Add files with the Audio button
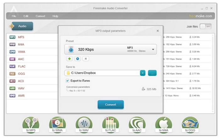Screen dimensions: 220x138 click(x=22, y=26)
